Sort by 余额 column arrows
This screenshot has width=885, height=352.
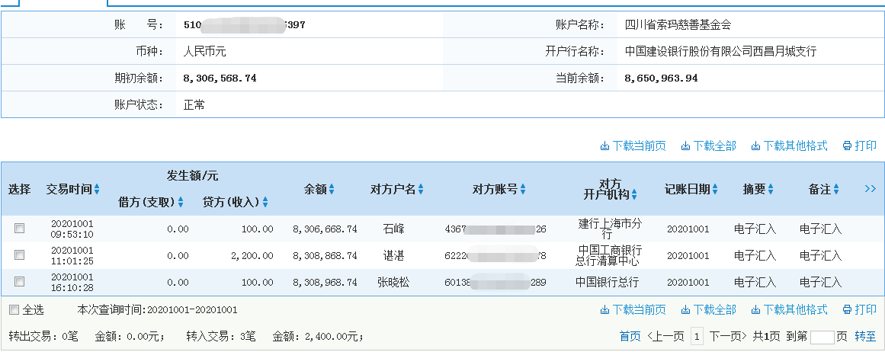point(332,190)
